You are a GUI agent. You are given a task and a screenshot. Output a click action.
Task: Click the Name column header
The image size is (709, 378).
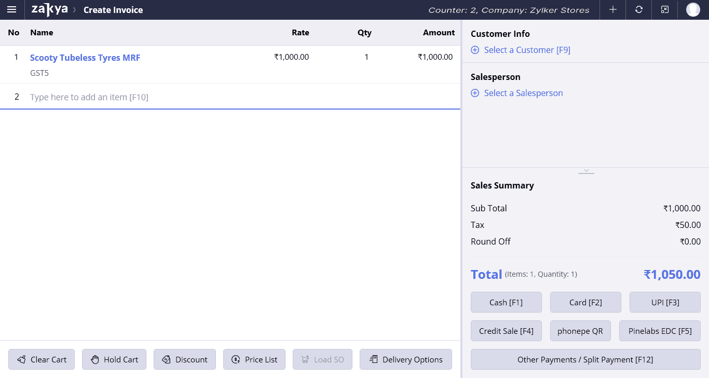pos(42,33)
